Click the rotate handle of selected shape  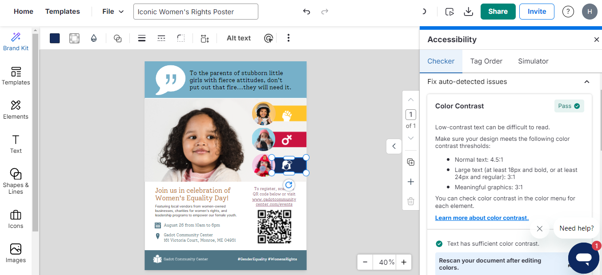click(x=289, y=185)
